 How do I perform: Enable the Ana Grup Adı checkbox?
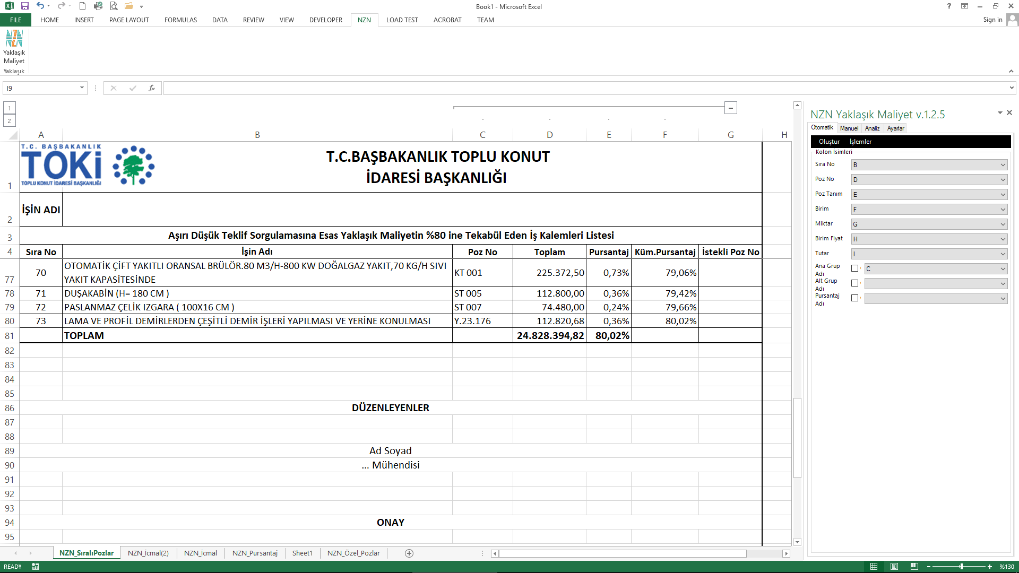coord(854,268)
